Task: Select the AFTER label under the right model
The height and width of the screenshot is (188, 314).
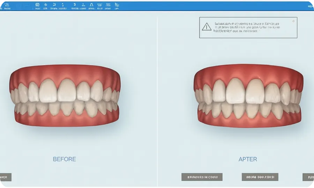Action: pyautogui.click(x=248, y=159)
